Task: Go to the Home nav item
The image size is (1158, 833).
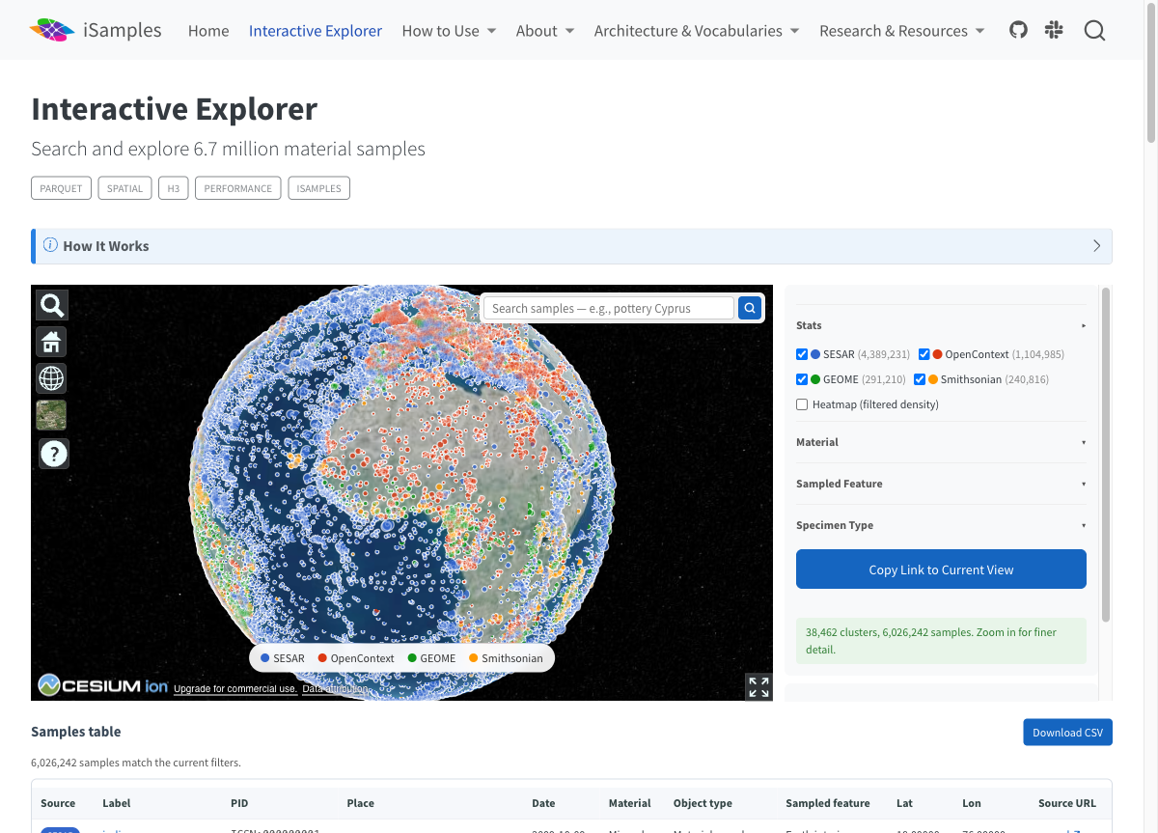Action: (x=208, y=31)
